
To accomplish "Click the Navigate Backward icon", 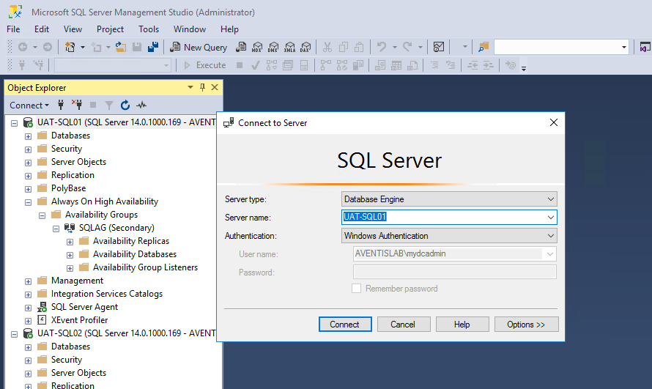I will coord(23,48).
